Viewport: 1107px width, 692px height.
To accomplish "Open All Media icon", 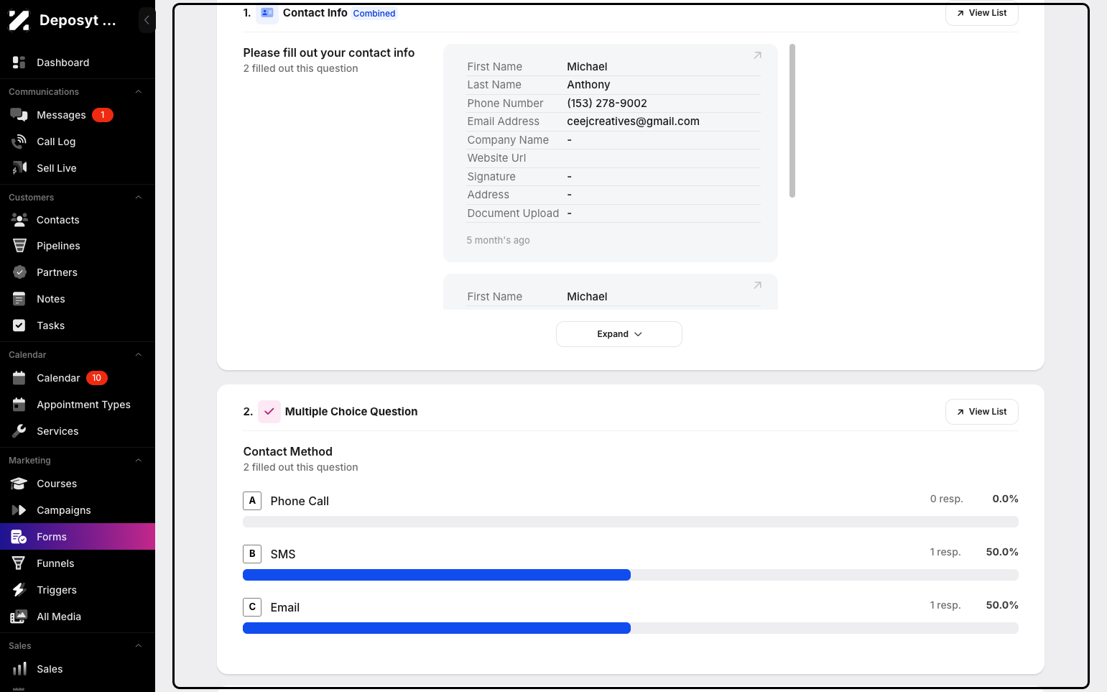I will (19, 617).
